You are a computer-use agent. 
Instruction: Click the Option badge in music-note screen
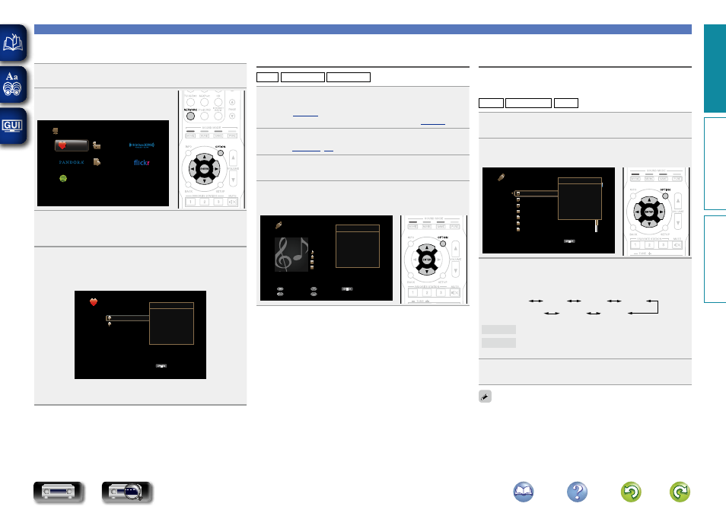[x=347, y=289]
